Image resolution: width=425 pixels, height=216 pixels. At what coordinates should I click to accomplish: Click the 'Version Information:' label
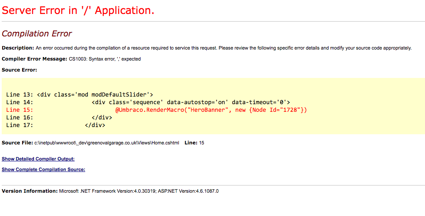click(30, 191)
